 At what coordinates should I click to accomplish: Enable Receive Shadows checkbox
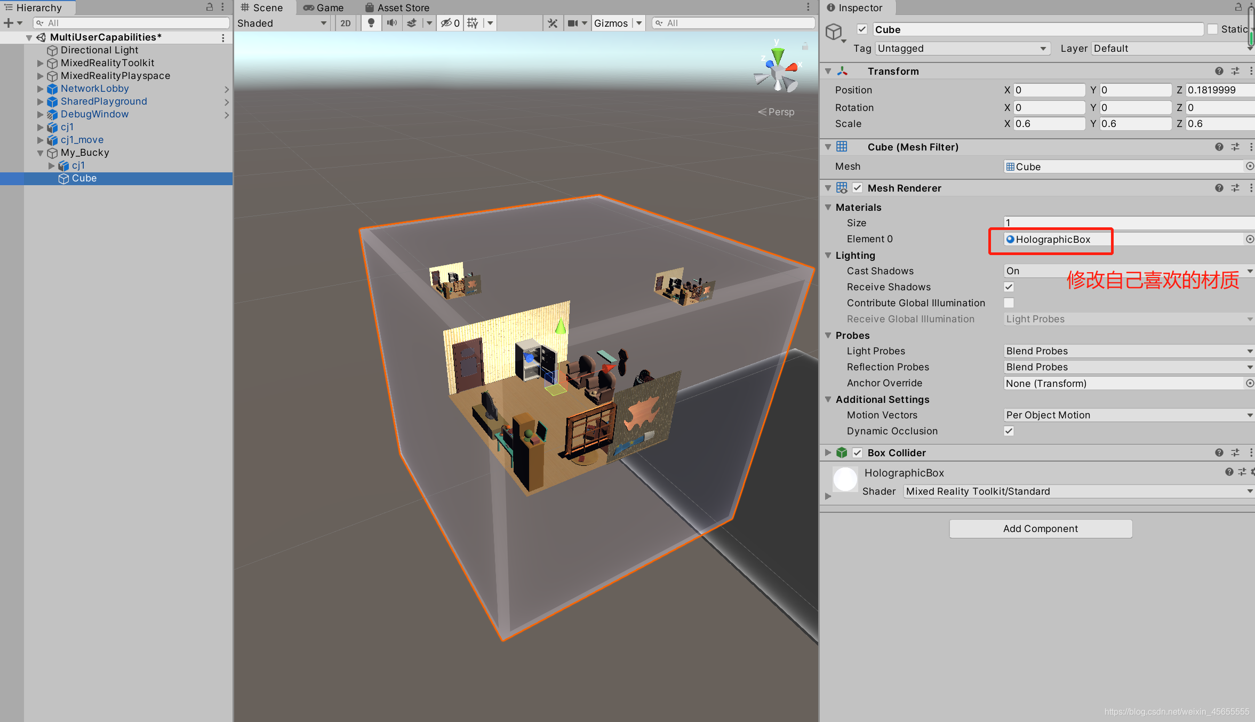click(x=1009, y=287)
